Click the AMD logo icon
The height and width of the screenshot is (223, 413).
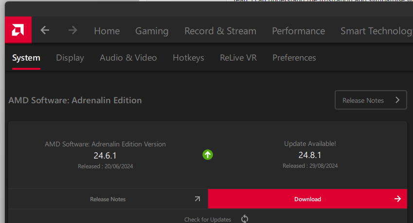(18, 30)
